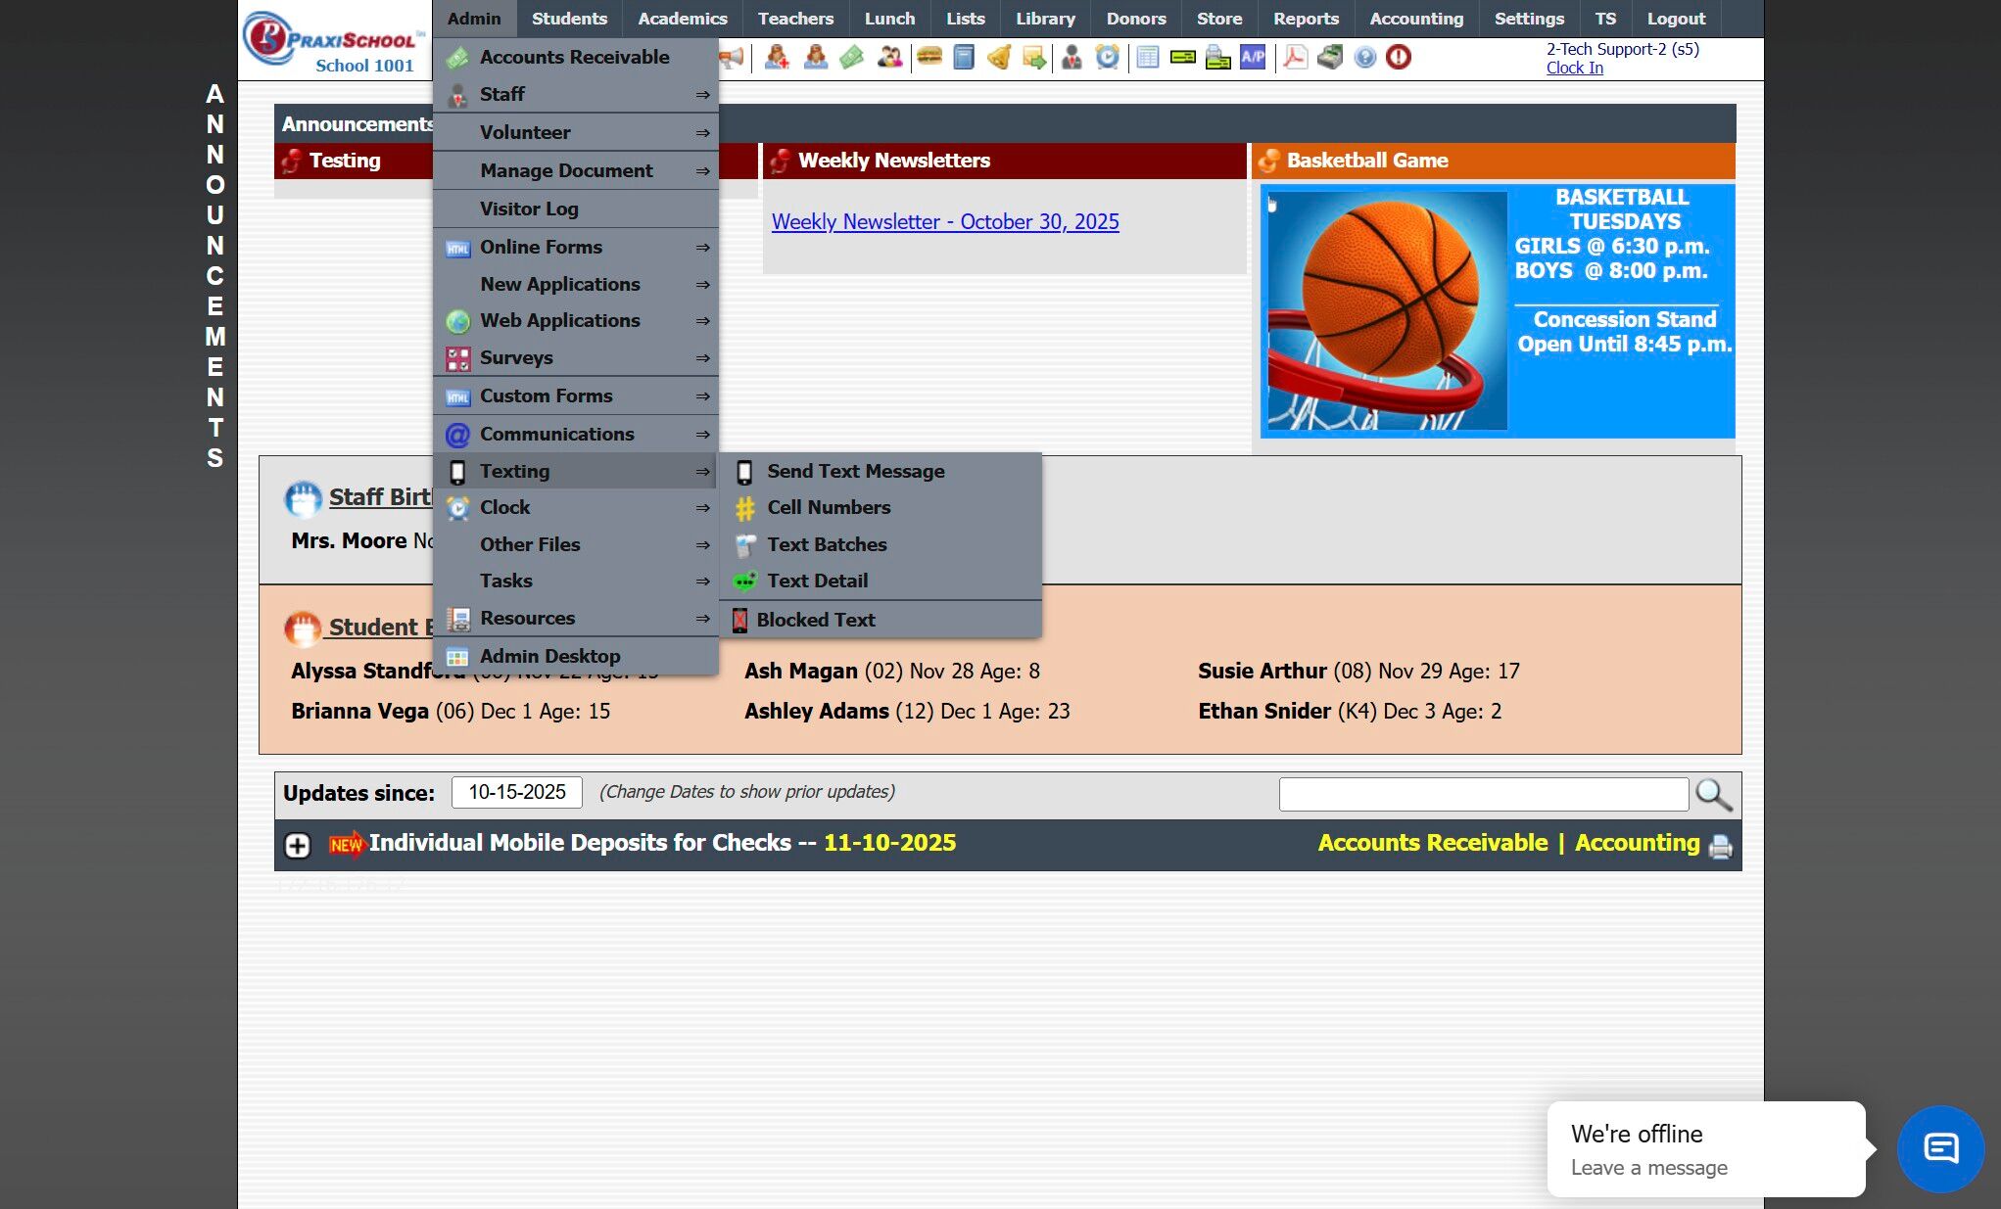Click the cash register toolbar icon
The width and height of the screenshot is (2001, 1209).
1330,57
